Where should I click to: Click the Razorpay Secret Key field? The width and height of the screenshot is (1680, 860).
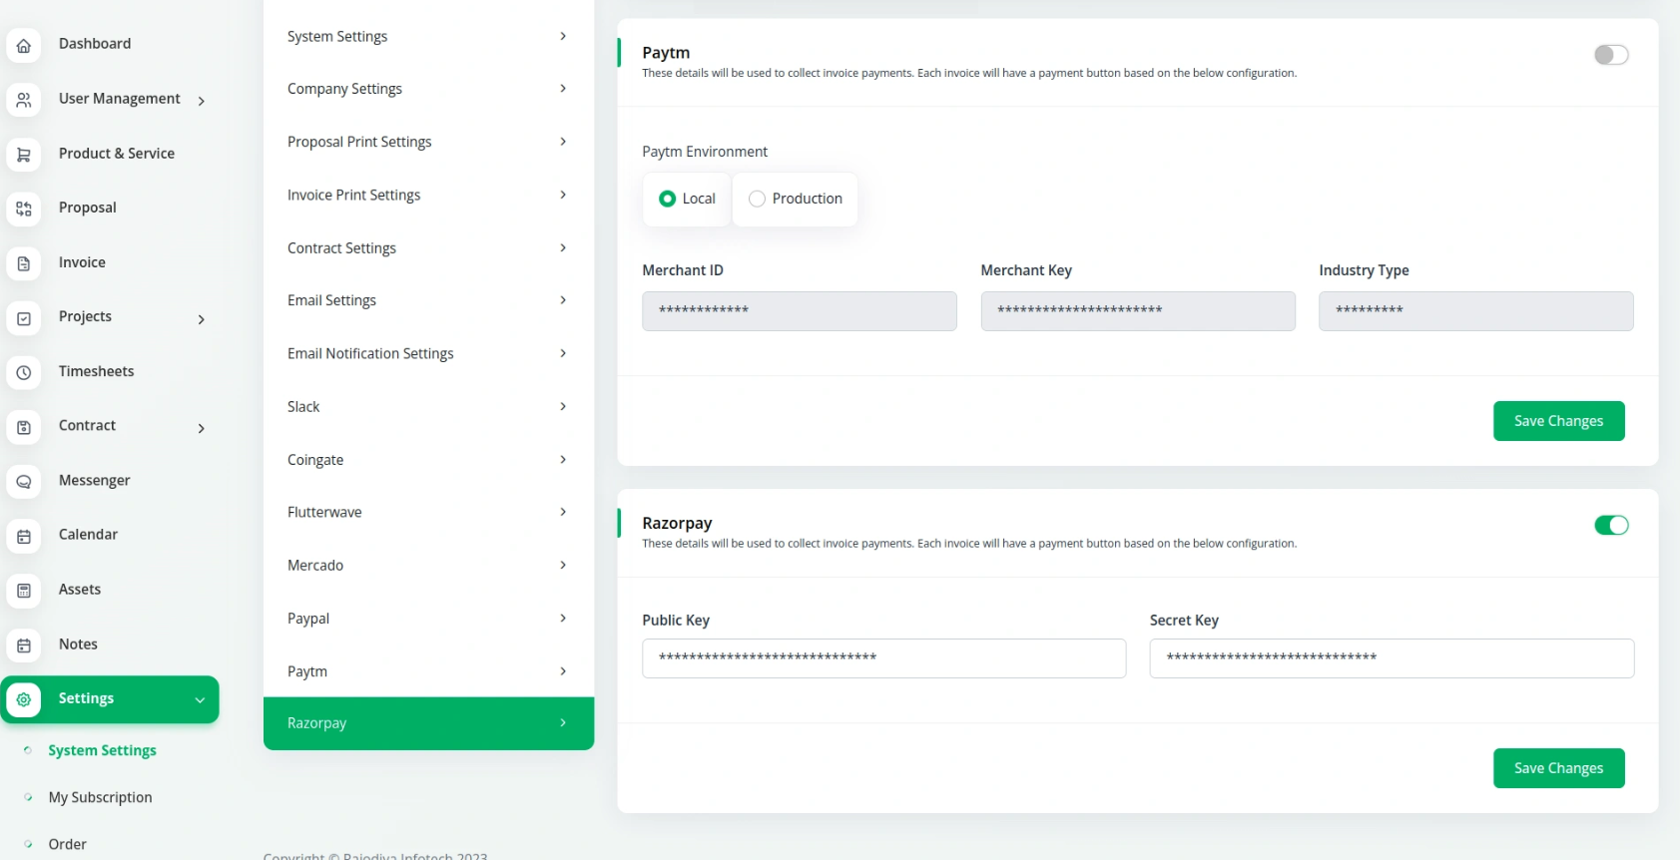[1392, 658]
